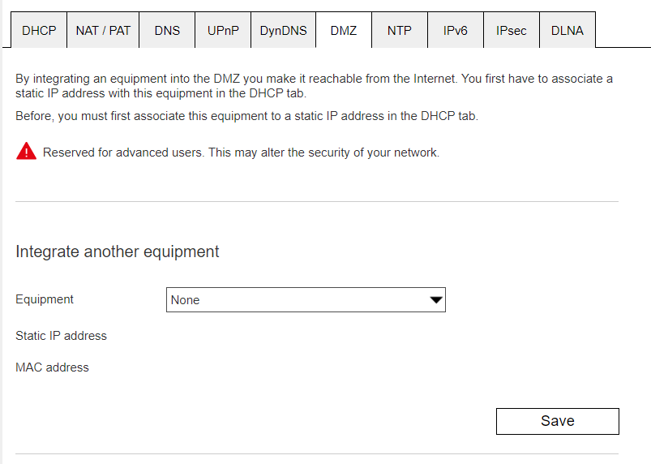The image size is (651, 464).
Task: Switch to the NAT / PAT tab
Action: click(103, 31)
